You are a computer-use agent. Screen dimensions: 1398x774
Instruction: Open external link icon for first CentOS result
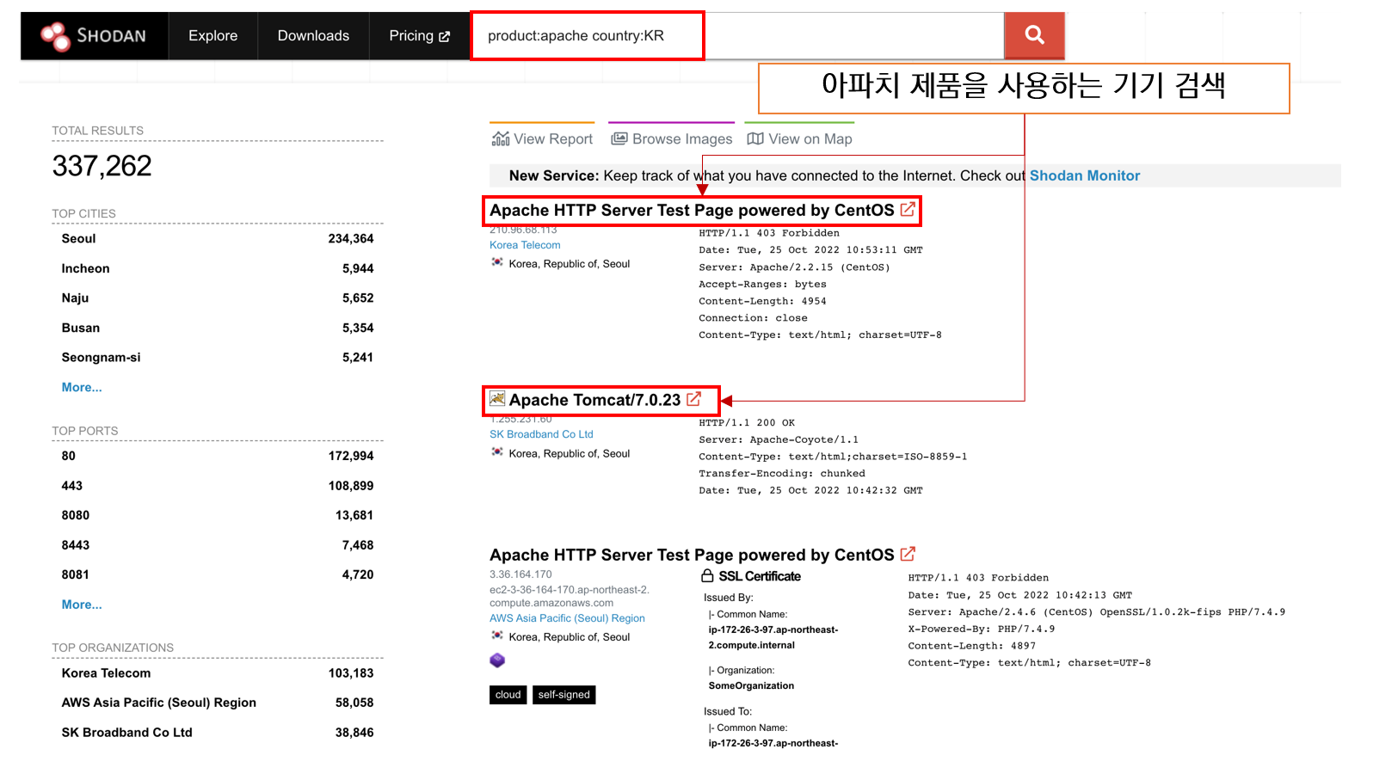[908, 210]
